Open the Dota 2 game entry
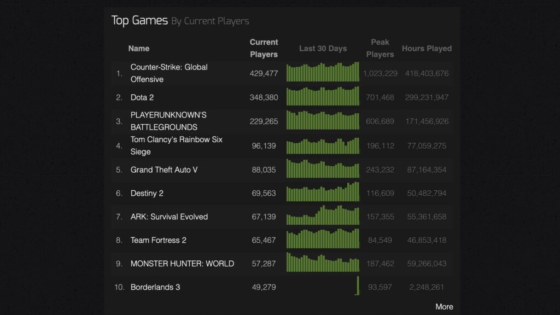This screenshot has height=315, width=560. 142,97
